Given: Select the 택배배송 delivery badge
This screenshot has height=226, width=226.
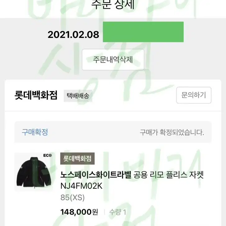Looking at the screenshot, I should [78, 96].
